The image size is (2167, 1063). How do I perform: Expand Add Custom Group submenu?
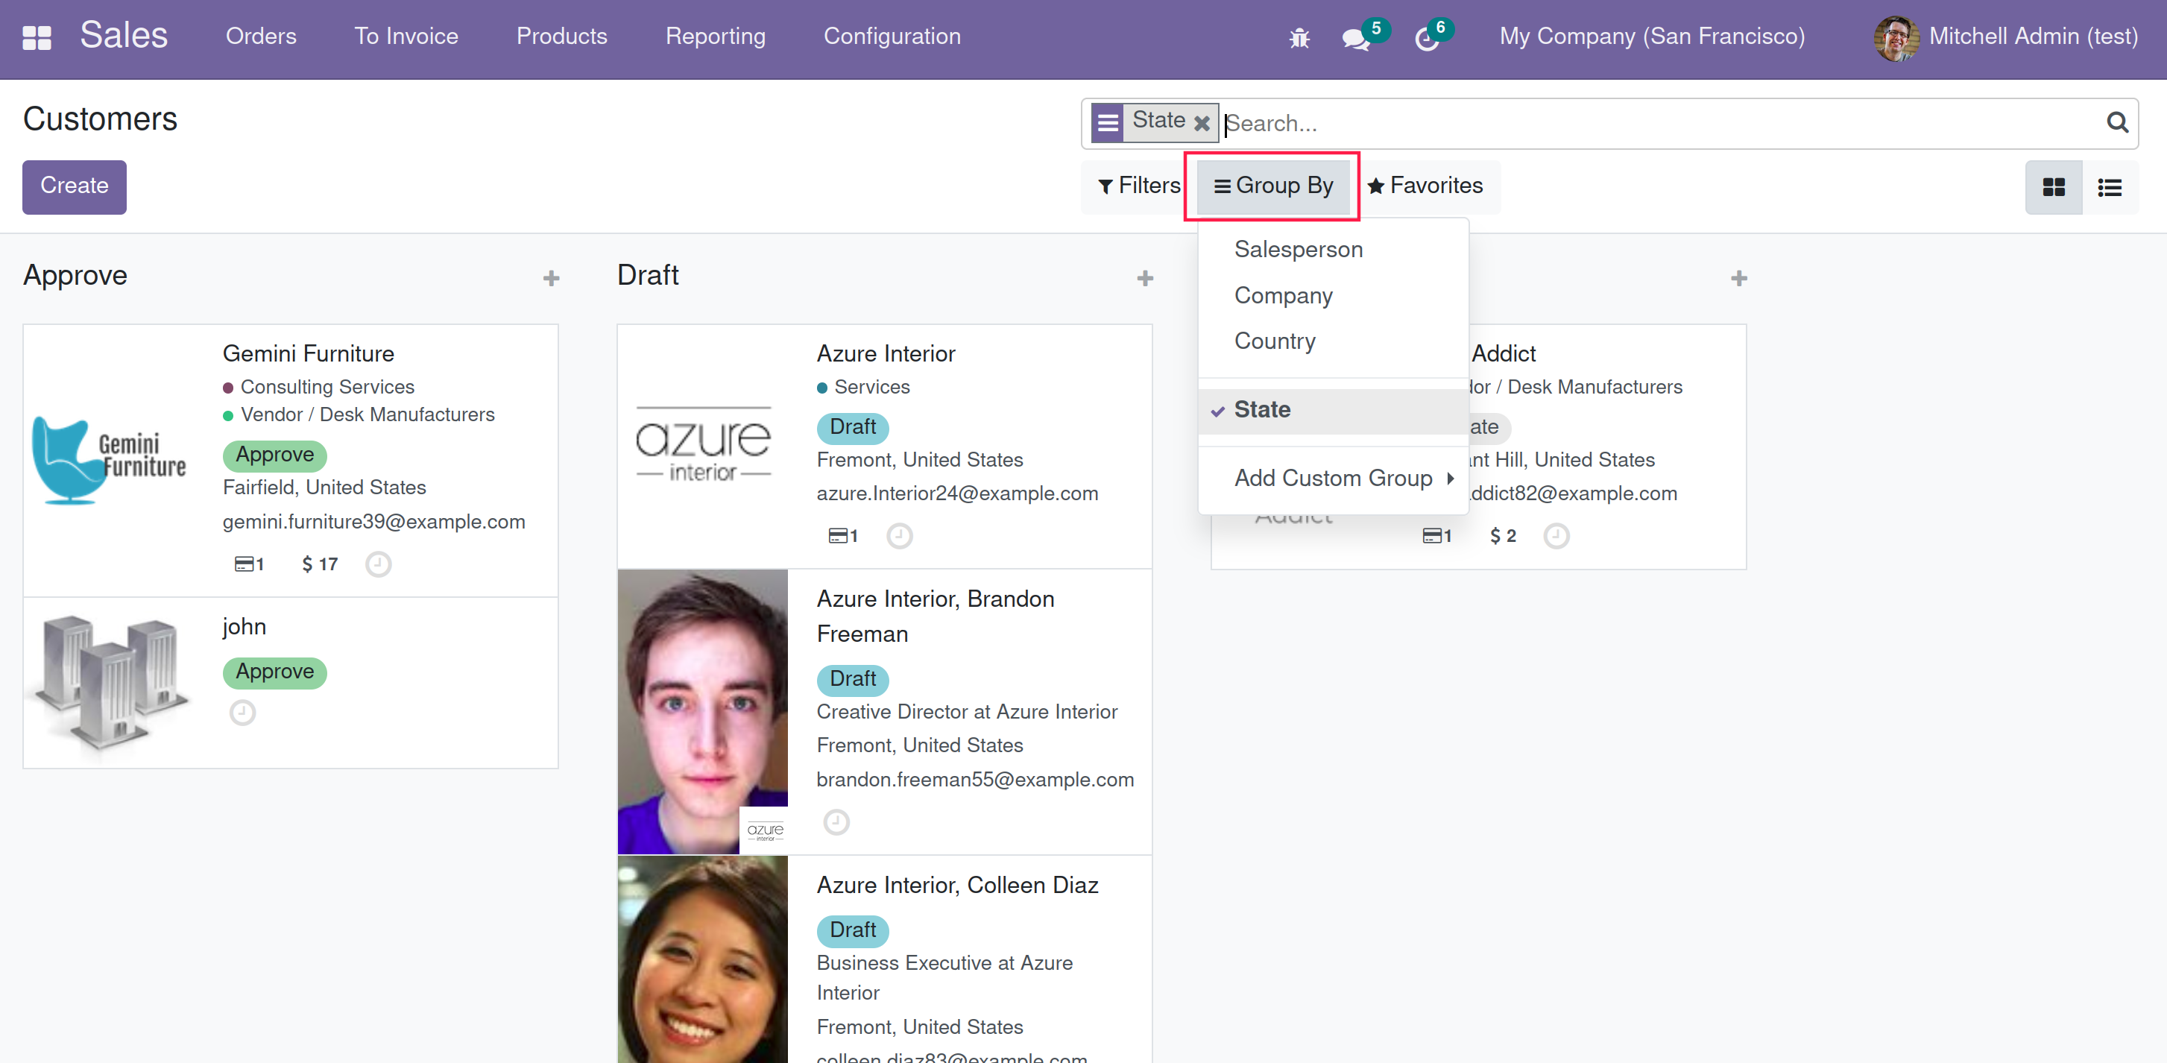tap(1333, 479)
